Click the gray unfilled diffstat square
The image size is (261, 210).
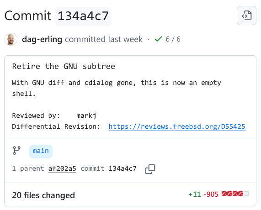point(246,194)
